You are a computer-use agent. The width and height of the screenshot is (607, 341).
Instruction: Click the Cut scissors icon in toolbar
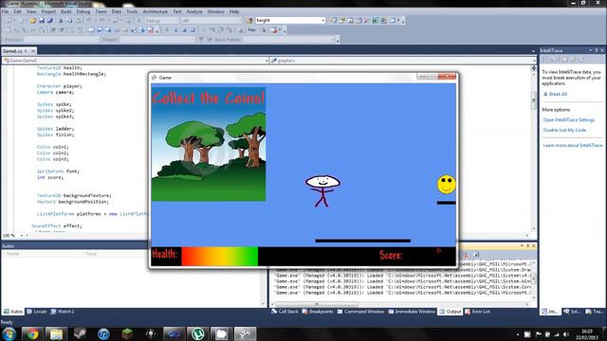(x=61, y=21)
